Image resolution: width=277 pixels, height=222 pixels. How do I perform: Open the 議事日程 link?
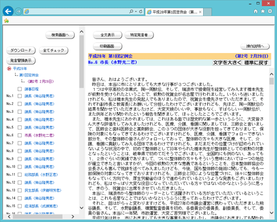click(31, 89)
